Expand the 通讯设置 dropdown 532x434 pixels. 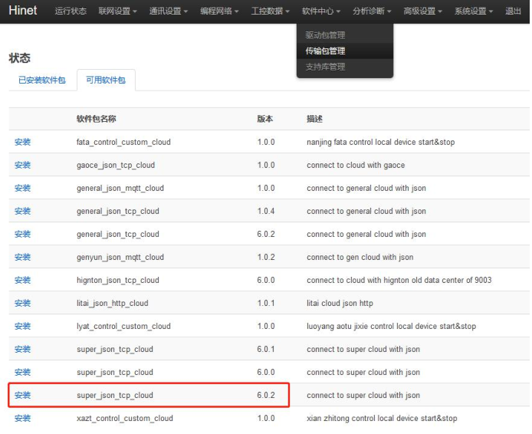pos(169,12)
